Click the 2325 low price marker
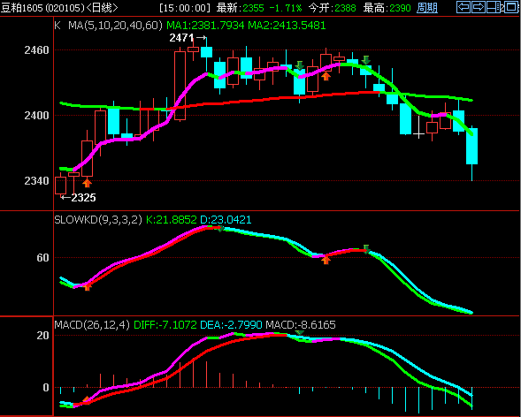The width and height of the screenshot is (521, 417). (79, 198)
